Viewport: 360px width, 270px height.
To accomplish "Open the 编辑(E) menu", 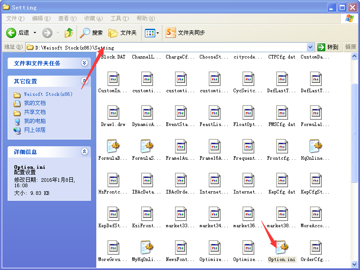I will (x=41, y=18).
